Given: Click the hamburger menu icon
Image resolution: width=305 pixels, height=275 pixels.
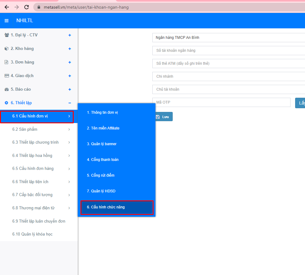Looking at the screenshot, I should 6,21.
